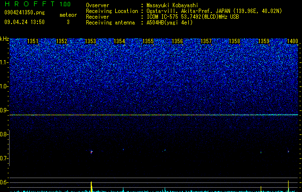
Task: Click the meteor count value 3
Action: tap(68, 22)
